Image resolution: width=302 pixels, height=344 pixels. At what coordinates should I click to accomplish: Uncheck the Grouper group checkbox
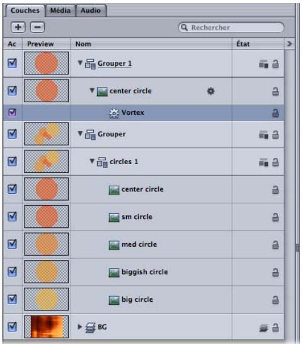point(12,134)
